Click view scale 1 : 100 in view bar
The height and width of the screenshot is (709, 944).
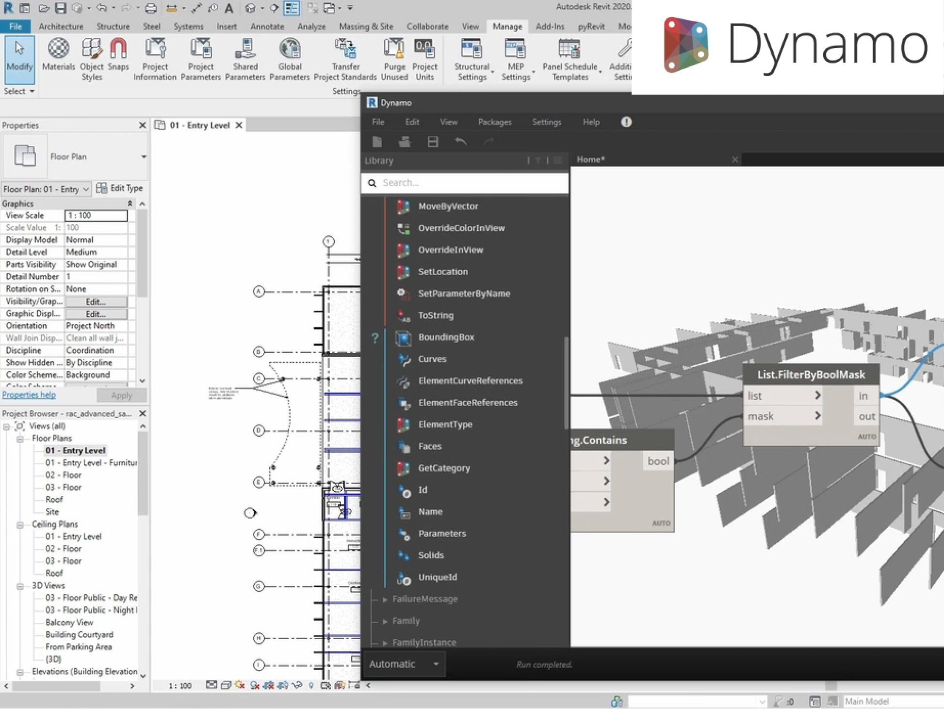pyautogui.click(x=180, y=686)
